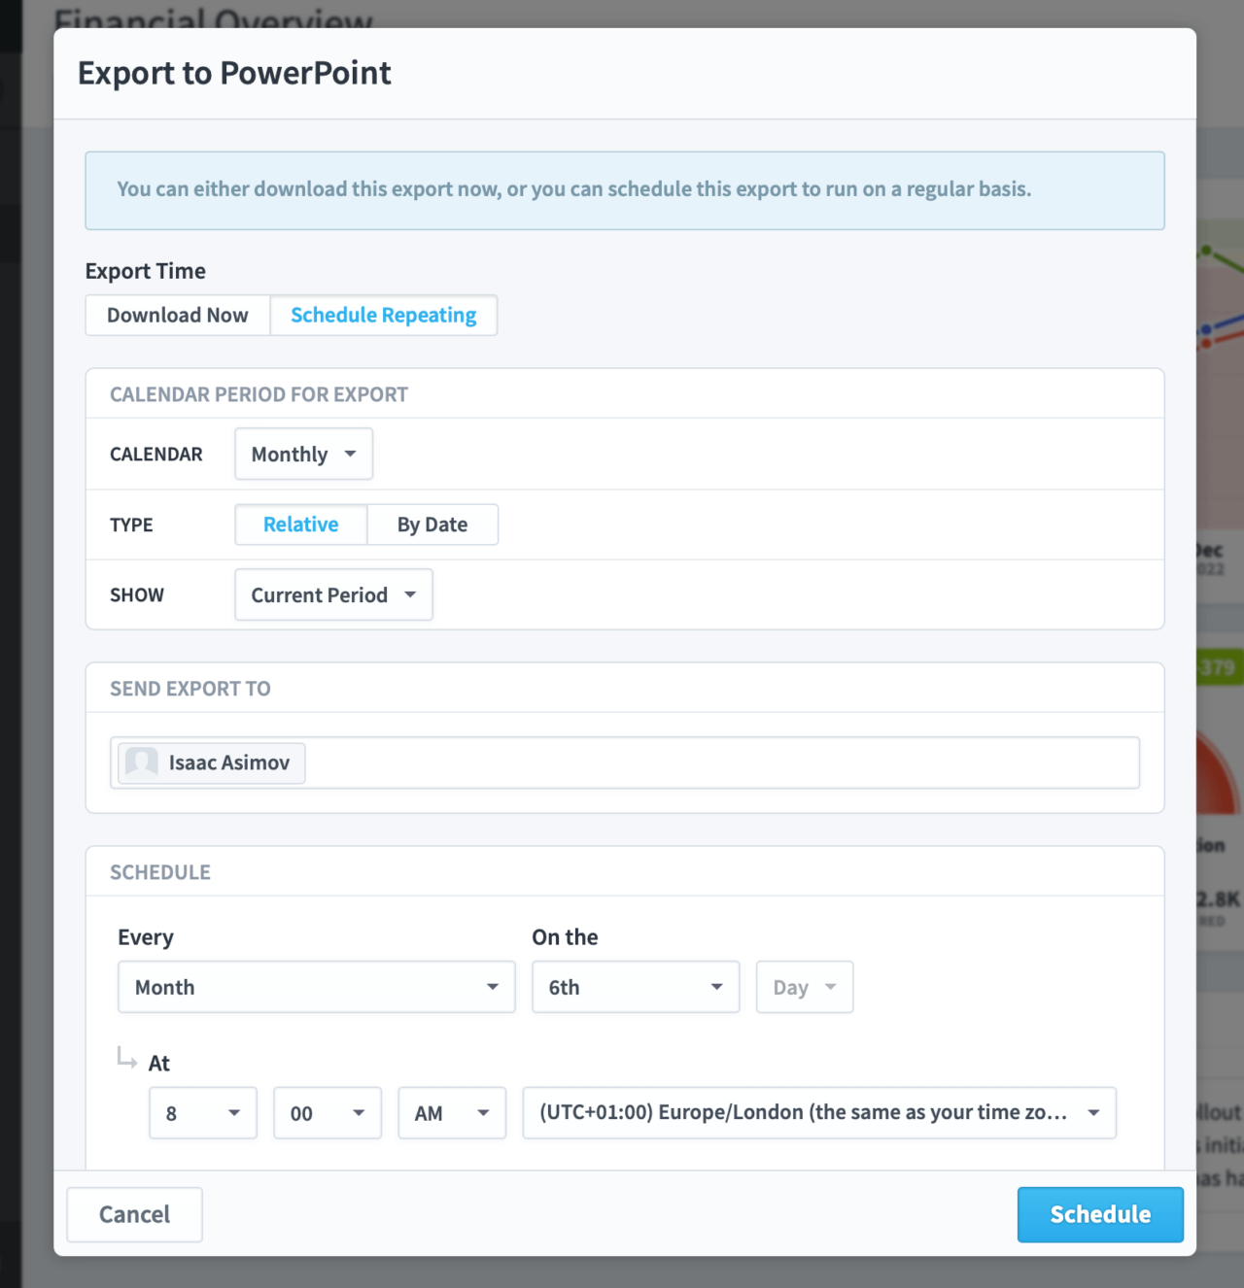Click the Export to PowerPoint title
Image resolution: width=1244 pixels, height=1288 pixels.
coord(233,73)
